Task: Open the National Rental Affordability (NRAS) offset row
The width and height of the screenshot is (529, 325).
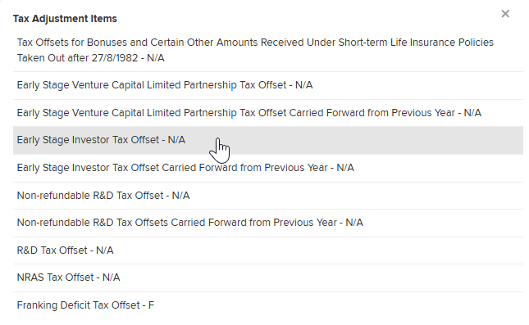Action: [268, 278]
